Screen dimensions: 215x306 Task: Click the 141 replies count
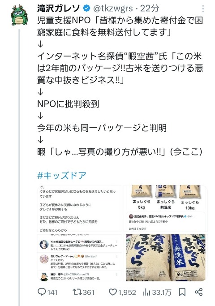tap(52, 293)
